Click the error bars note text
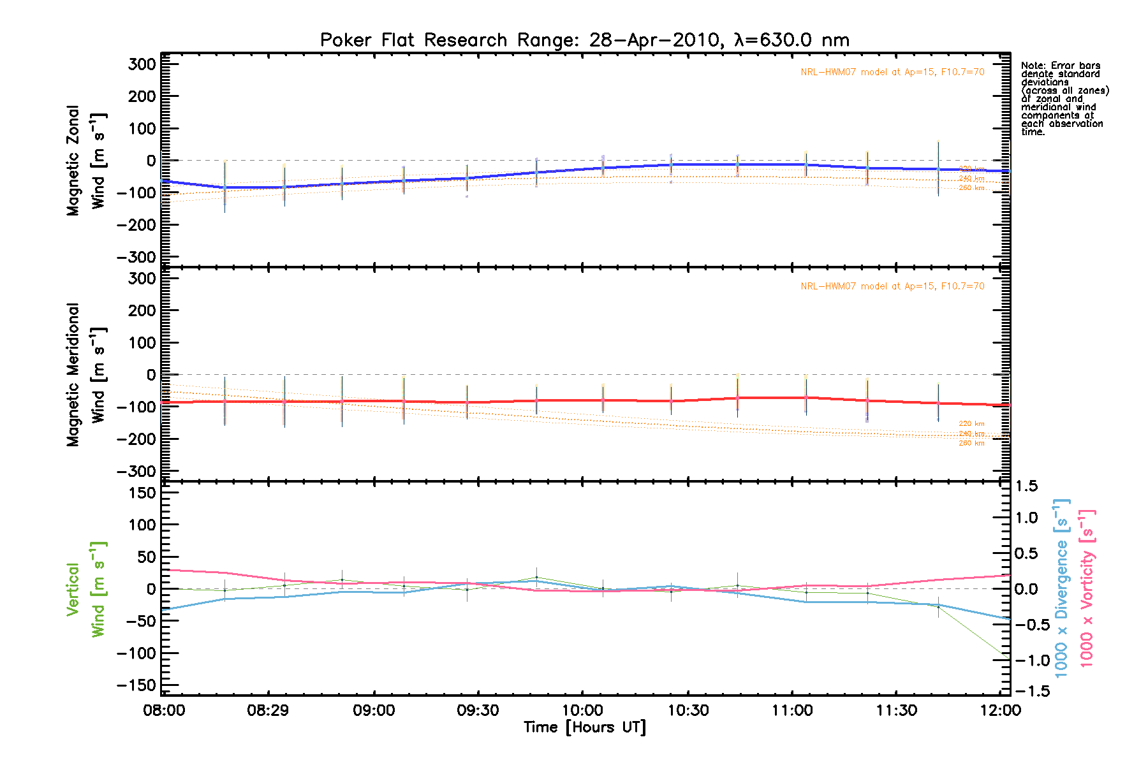This screenshot has height=765, width=1148. coord(1064,99)
